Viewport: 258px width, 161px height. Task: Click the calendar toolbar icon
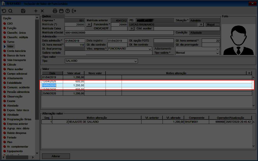61,11
